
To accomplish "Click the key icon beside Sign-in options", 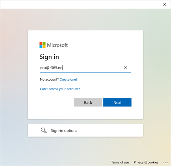I will tap(44, 131).
